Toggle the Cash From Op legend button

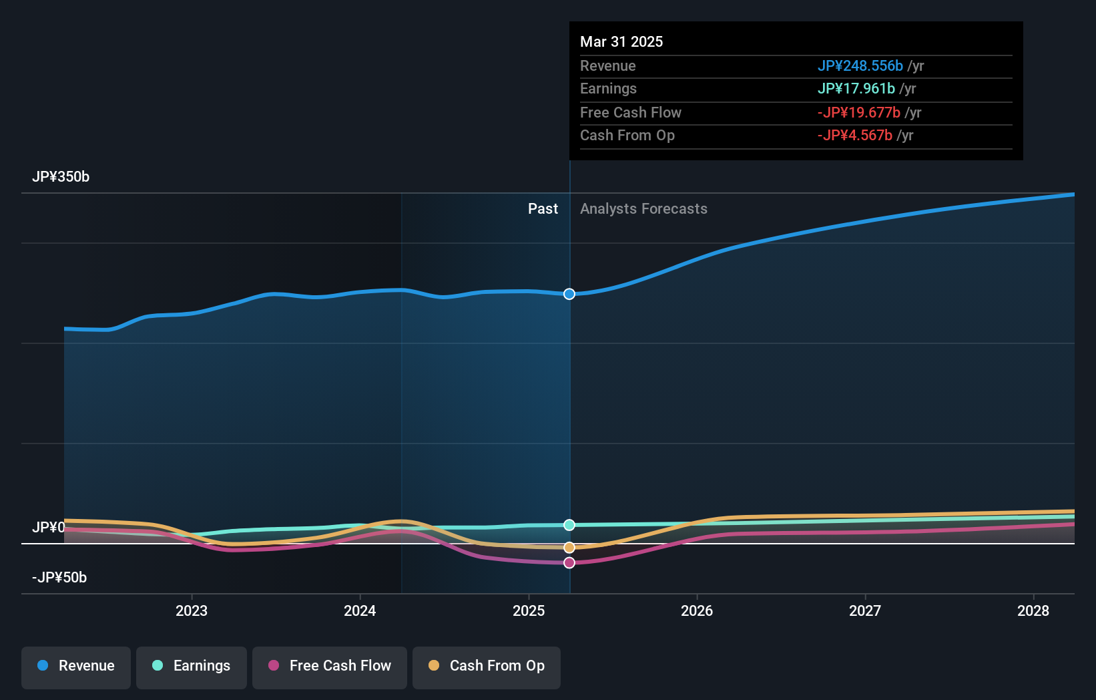pos(487,667)
